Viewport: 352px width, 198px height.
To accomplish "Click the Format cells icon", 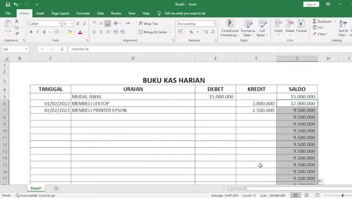I will click(x=301, y=24).
